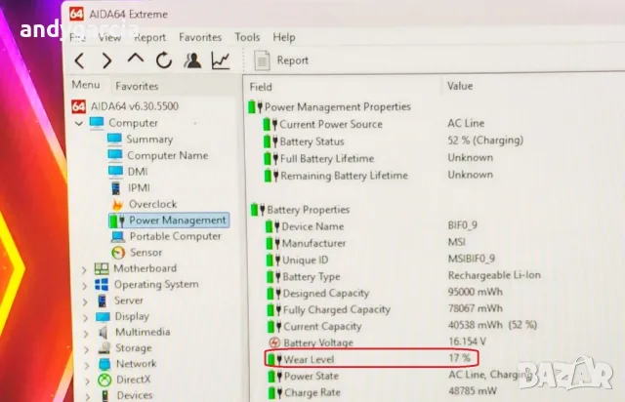Select the Unique ID row
Viewport: 625px width, 402px height.
point(381,260)
